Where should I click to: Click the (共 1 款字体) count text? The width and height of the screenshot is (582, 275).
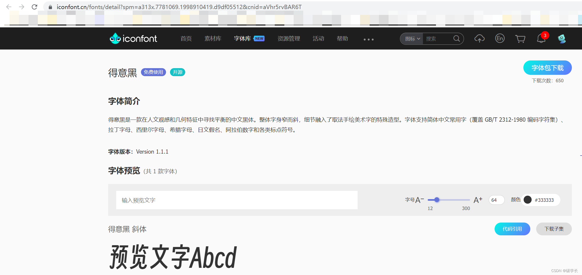point(160,171)
